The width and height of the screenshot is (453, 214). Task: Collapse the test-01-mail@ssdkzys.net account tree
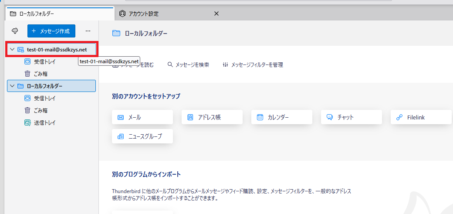point(12,50)
